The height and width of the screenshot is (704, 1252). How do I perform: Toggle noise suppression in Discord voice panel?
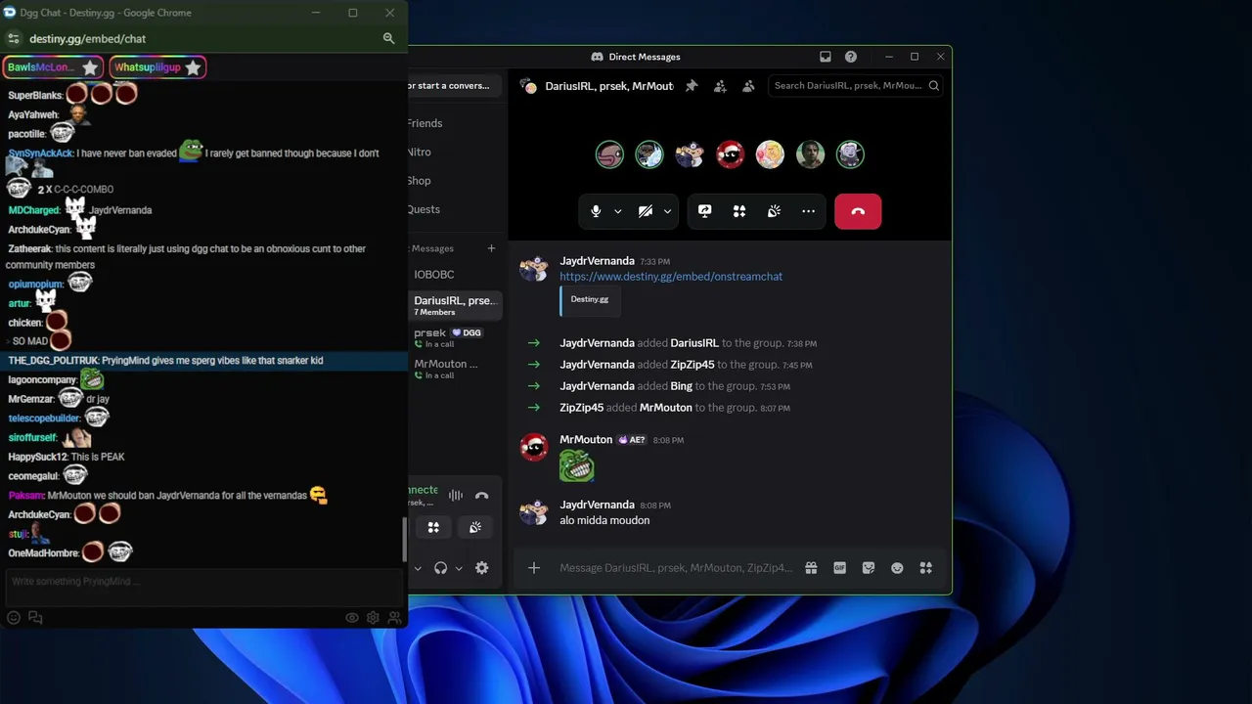456,496
